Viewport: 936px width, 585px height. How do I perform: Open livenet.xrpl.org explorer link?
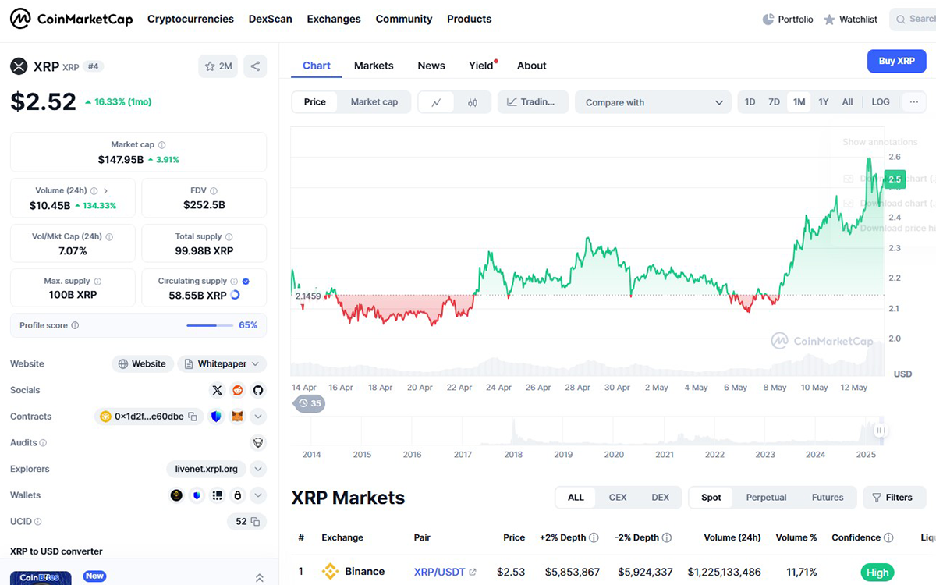(x=206, y=469)
